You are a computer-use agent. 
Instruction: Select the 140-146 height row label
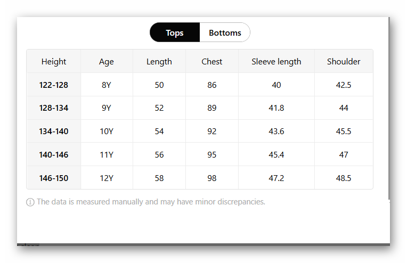(54, 155)
